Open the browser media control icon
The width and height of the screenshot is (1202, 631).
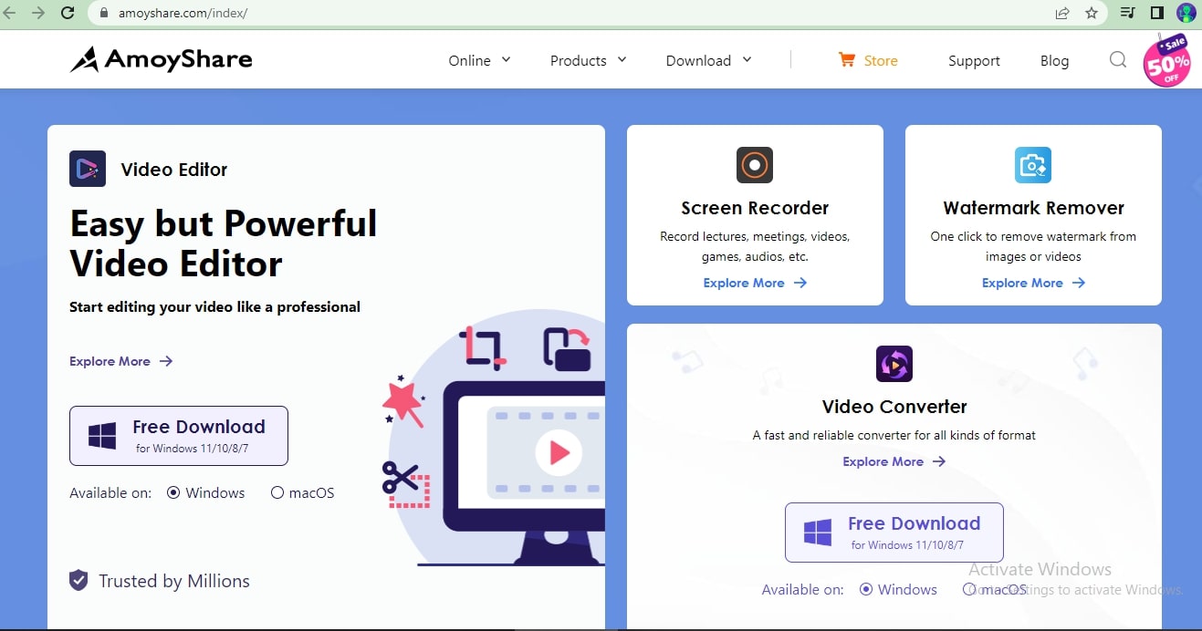pyautogui.click(x=1128, y=13)
